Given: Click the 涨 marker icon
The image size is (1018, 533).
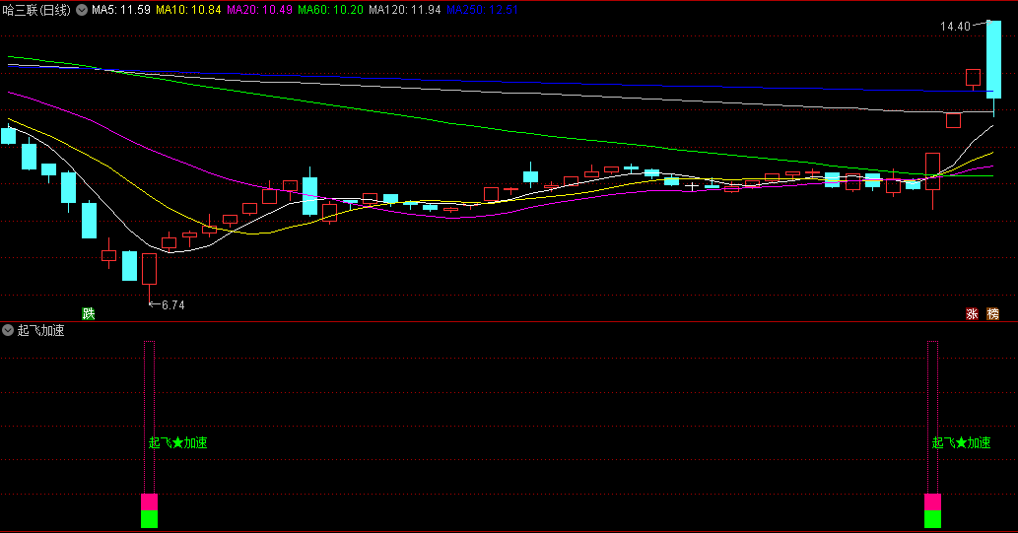Looking at the screenshot, I should click(972, 314).
